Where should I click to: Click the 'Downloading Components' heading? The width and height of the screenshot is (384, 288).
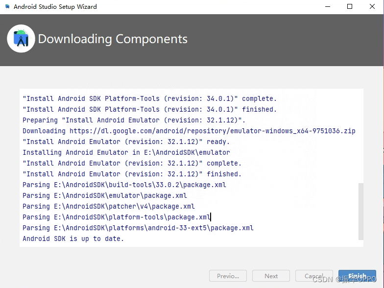[x=113, y=39]
